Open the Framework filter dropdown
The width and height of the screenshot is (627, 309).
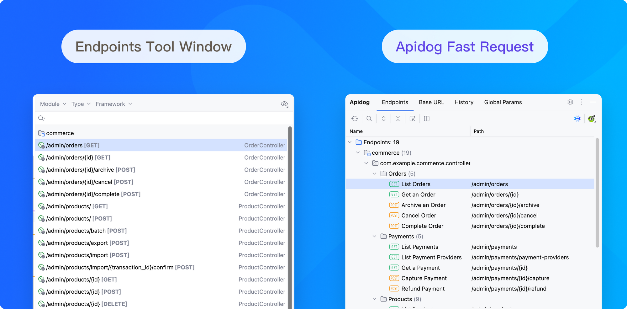[114, 104]
